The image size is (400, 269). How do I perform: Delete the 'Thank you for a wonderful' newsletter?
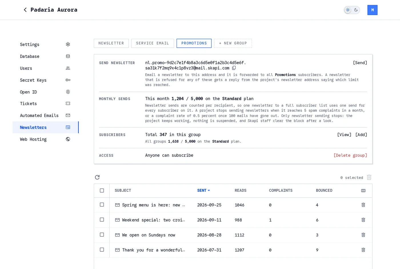pos(363,250)
